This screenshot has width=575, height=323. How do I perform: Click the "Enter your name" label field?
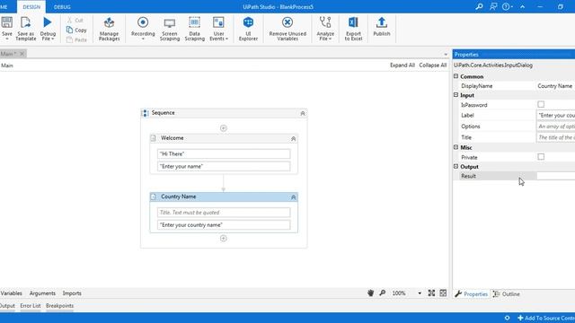click(x=224, y=166)
